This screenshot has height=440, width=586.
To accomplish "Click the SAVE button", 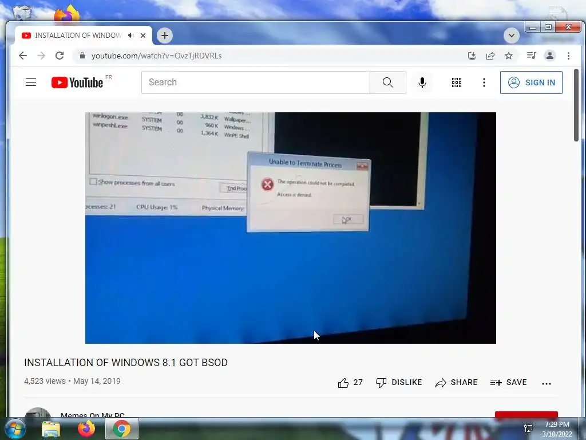I will (x=508, y=382).
